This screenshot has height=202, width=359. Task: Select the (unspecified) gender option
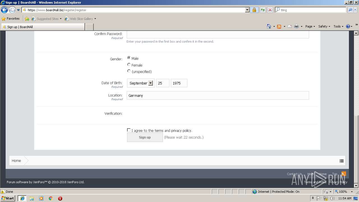pyautogui.click(x=129, y=71)
